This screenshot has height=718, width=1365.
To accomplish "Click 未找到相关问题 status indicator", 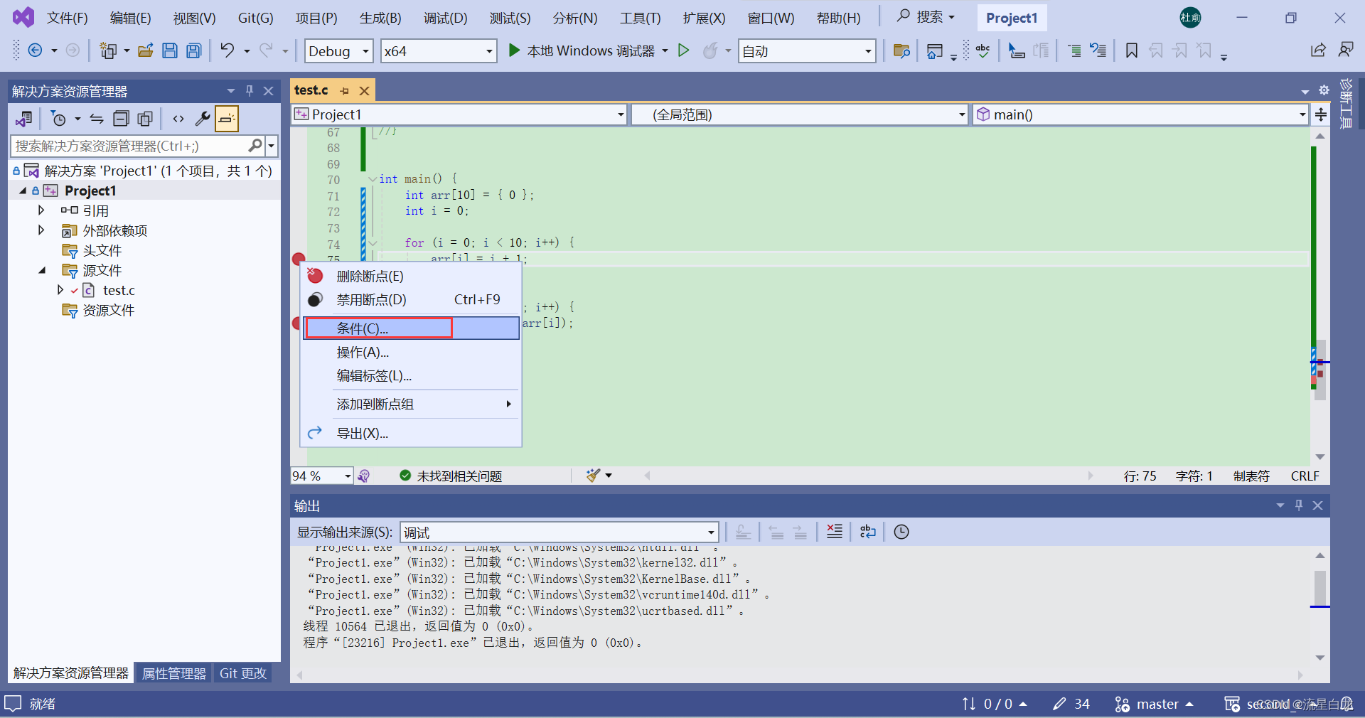I will 451,476.
